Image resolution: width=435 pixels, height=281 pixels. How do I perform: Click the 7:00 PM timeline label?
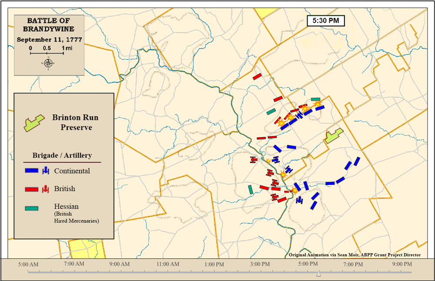tap(353, 264)
